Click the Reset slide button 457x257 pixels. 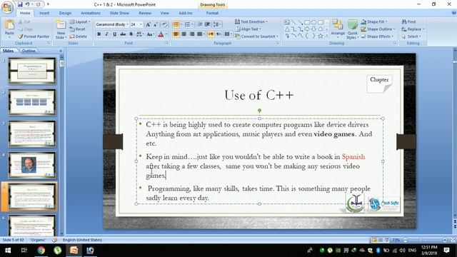pos(78,29)
